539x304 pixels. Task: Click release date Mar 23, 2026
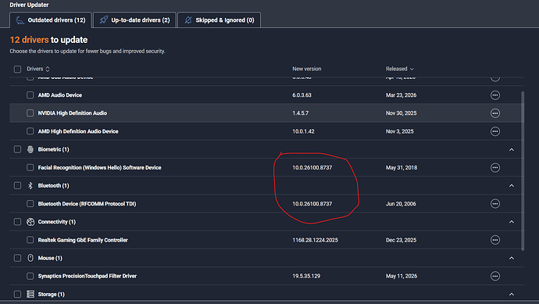(401, 95)
